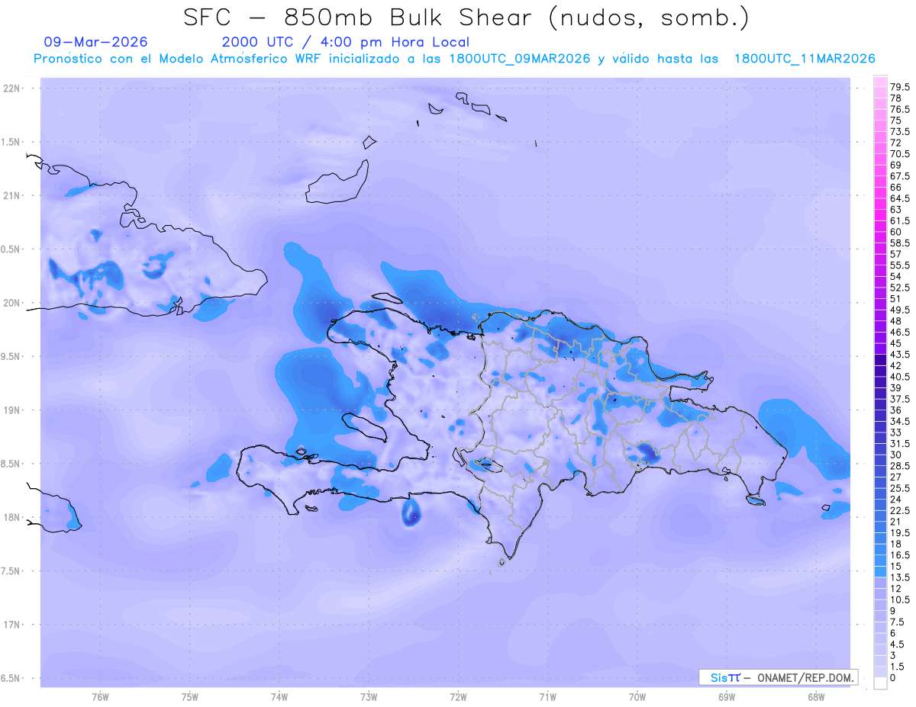
Task: Click the '18N' latitude label
Action: point(13,517)
